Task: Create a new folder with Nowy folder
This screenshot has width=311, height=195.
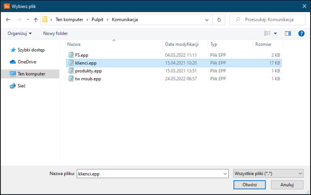Action: pos(55,33)
